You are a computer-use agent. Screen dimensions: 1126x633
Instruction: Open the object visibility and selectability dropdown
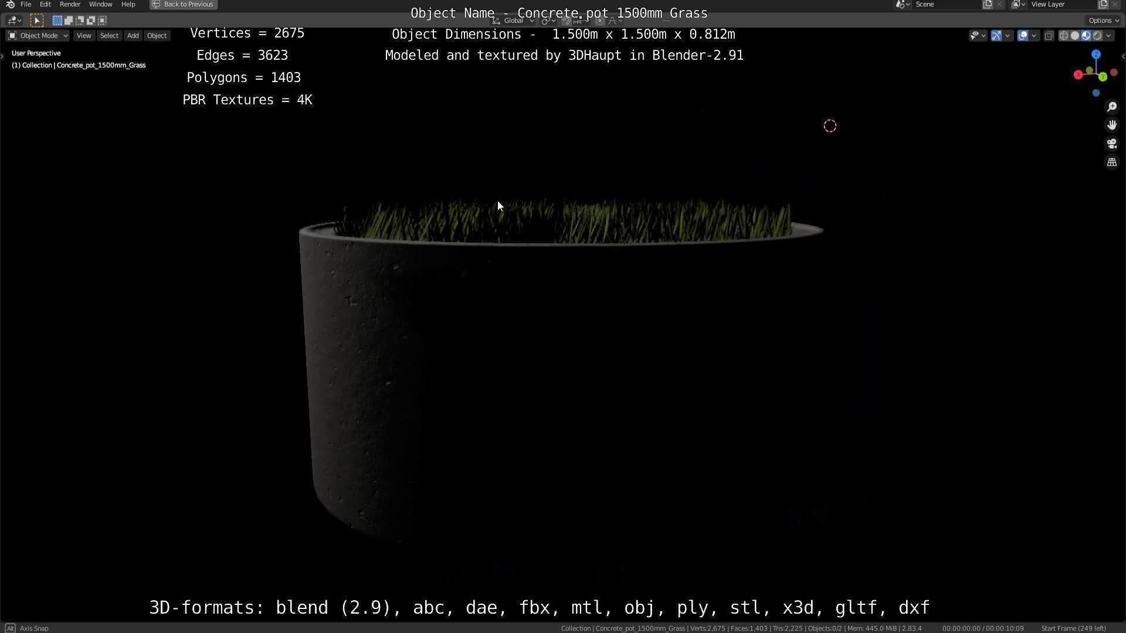[978, 36]
